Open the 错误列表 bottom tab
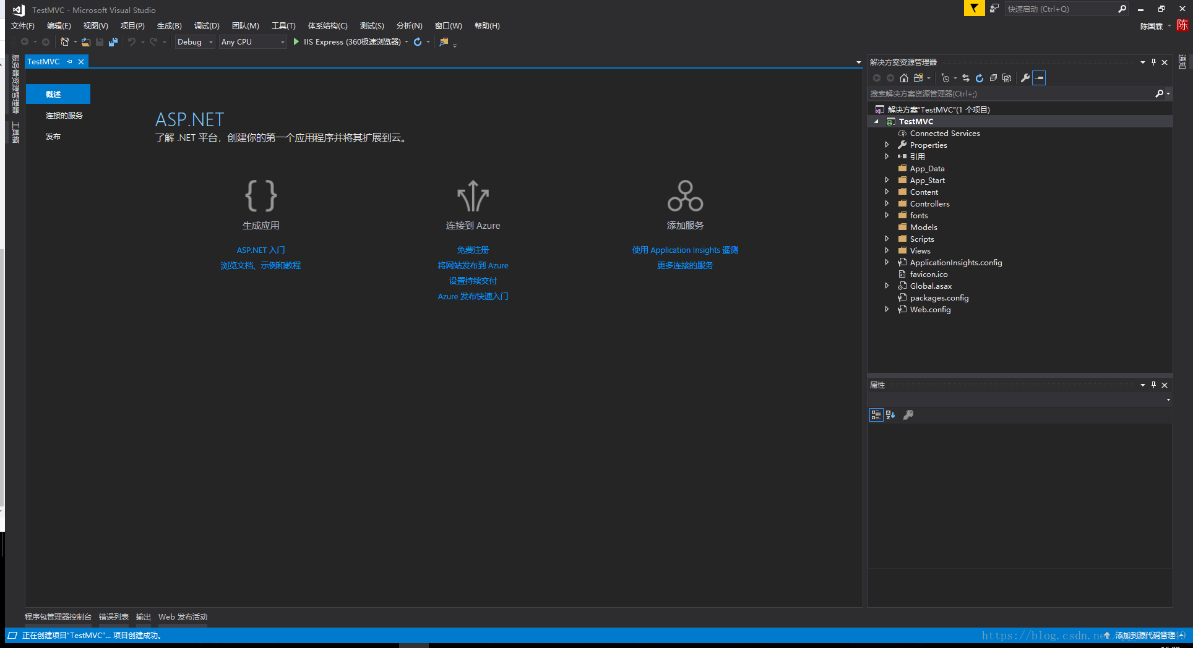Screen dimensions: 1193x648 pyautogui.click(x=114, y=617)
